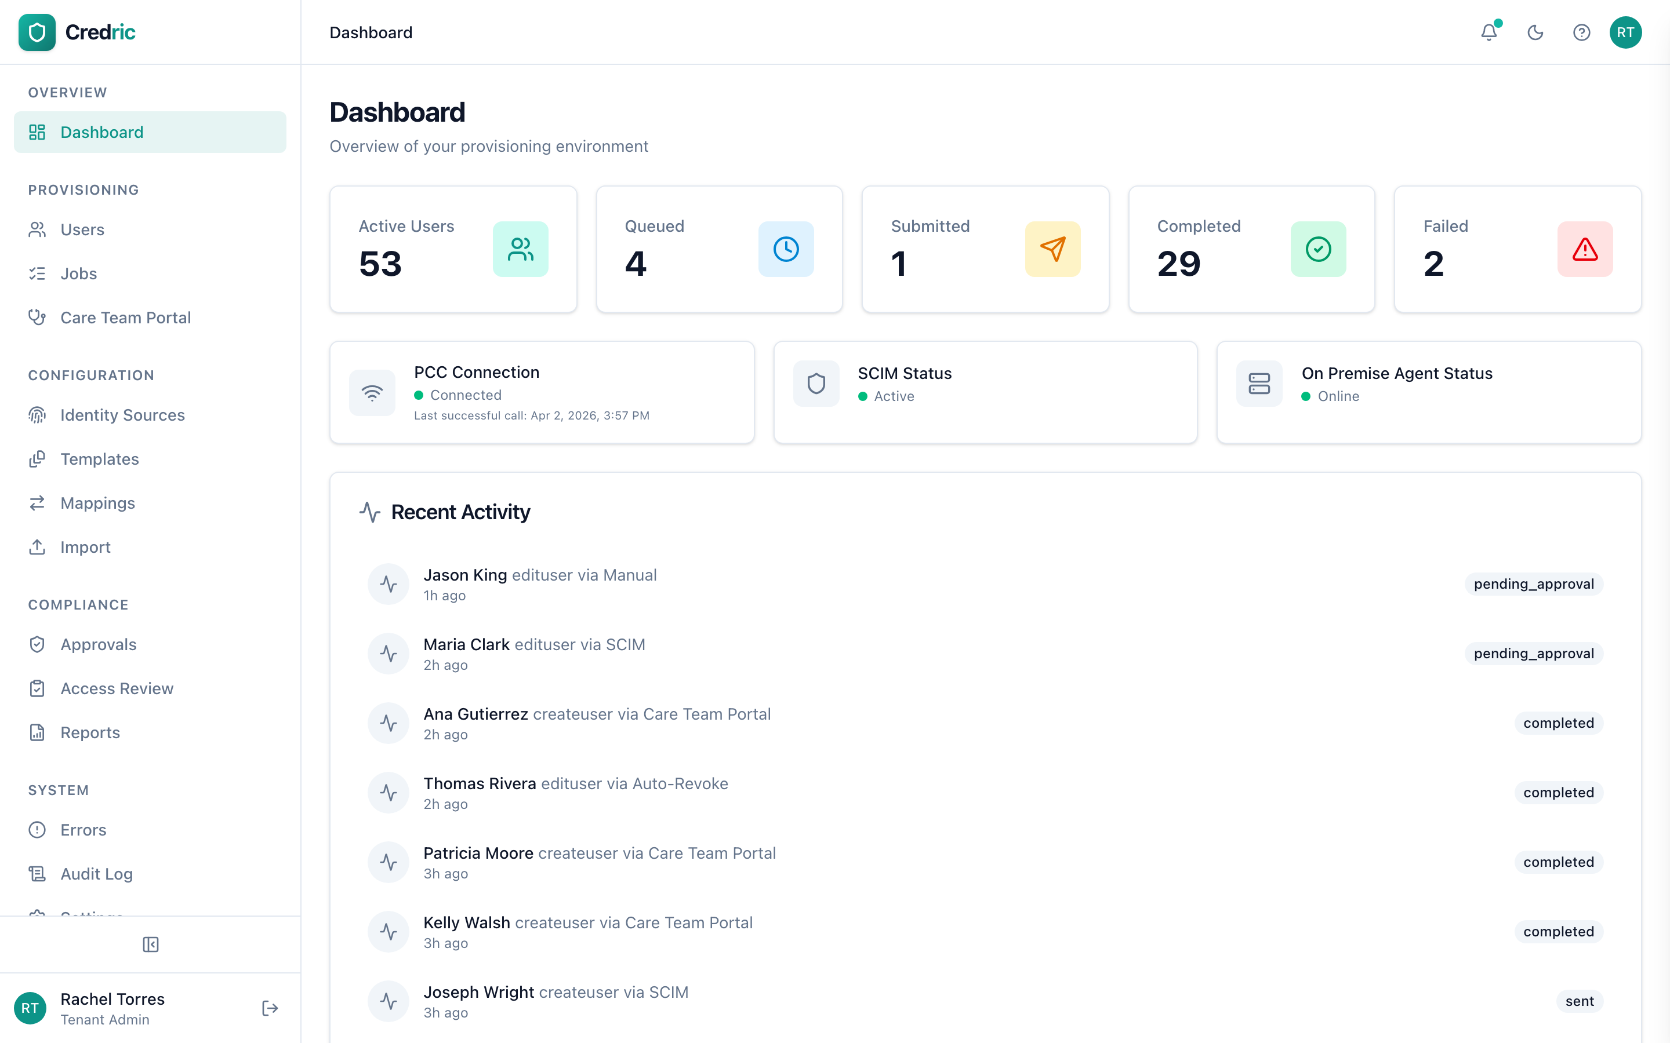Select the Care Team Portal stethoscope icon

[37, 318]
